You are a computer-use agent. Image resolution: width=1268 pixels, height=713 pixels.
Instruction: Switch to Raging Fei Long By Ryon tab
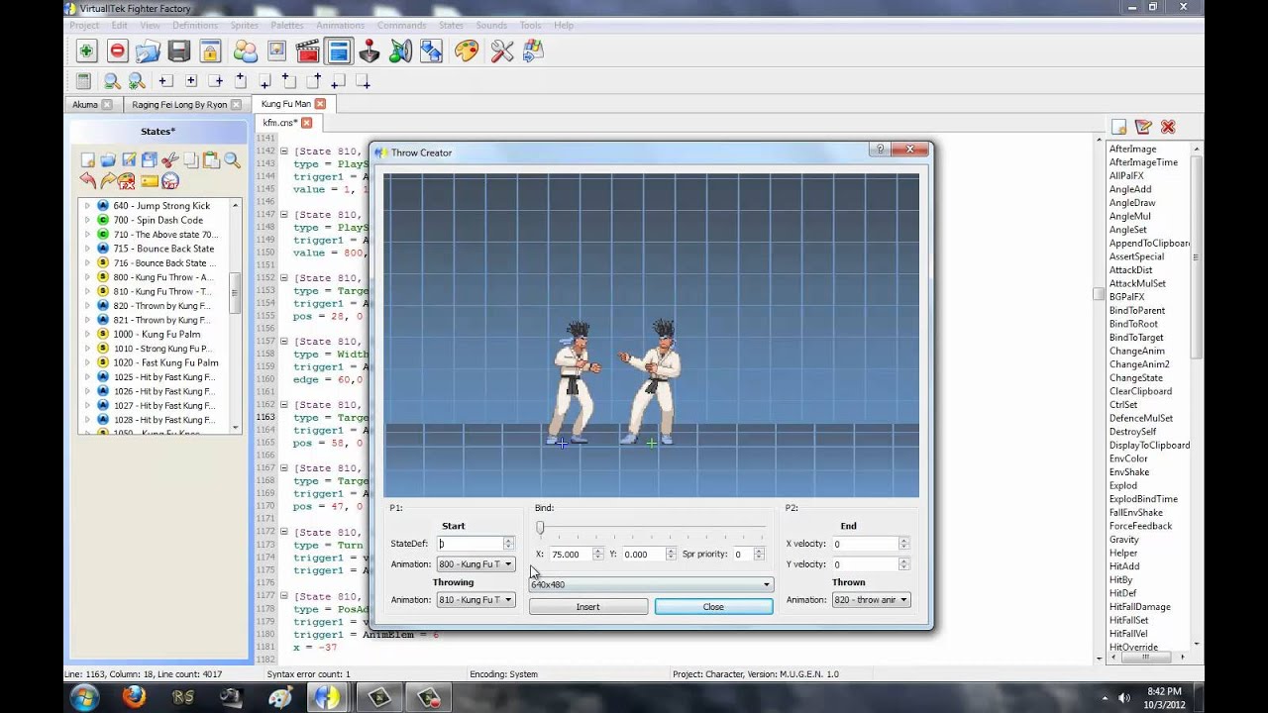(x=179, y=104)
